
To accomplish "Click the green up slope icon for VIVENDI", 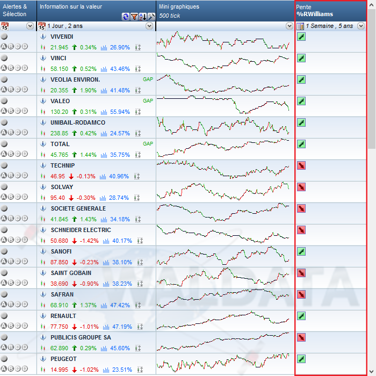I will coord(301,37).
